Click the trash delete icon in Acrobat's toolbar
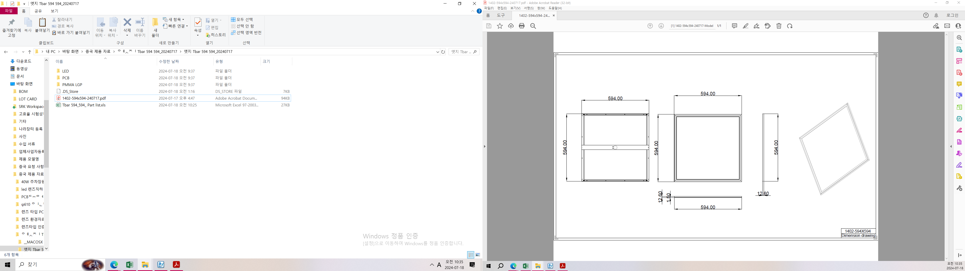965x271 pixels. coord(779,26)
